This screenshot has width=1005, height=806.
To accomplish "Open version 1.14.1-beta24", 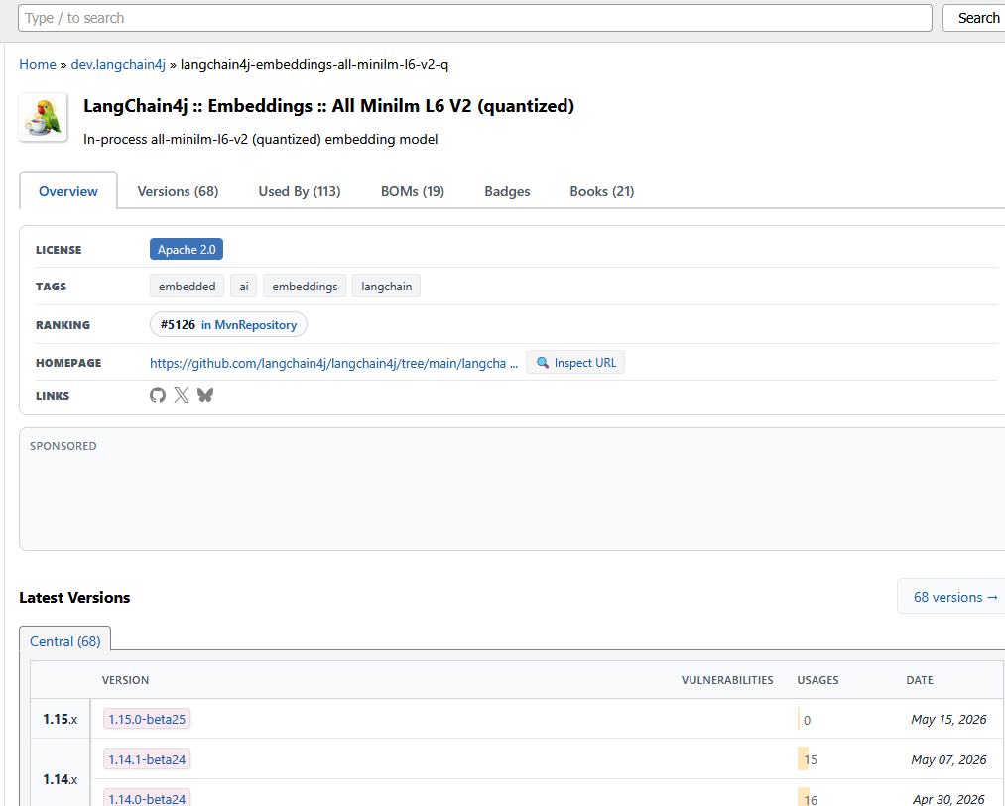I will 147,759.
